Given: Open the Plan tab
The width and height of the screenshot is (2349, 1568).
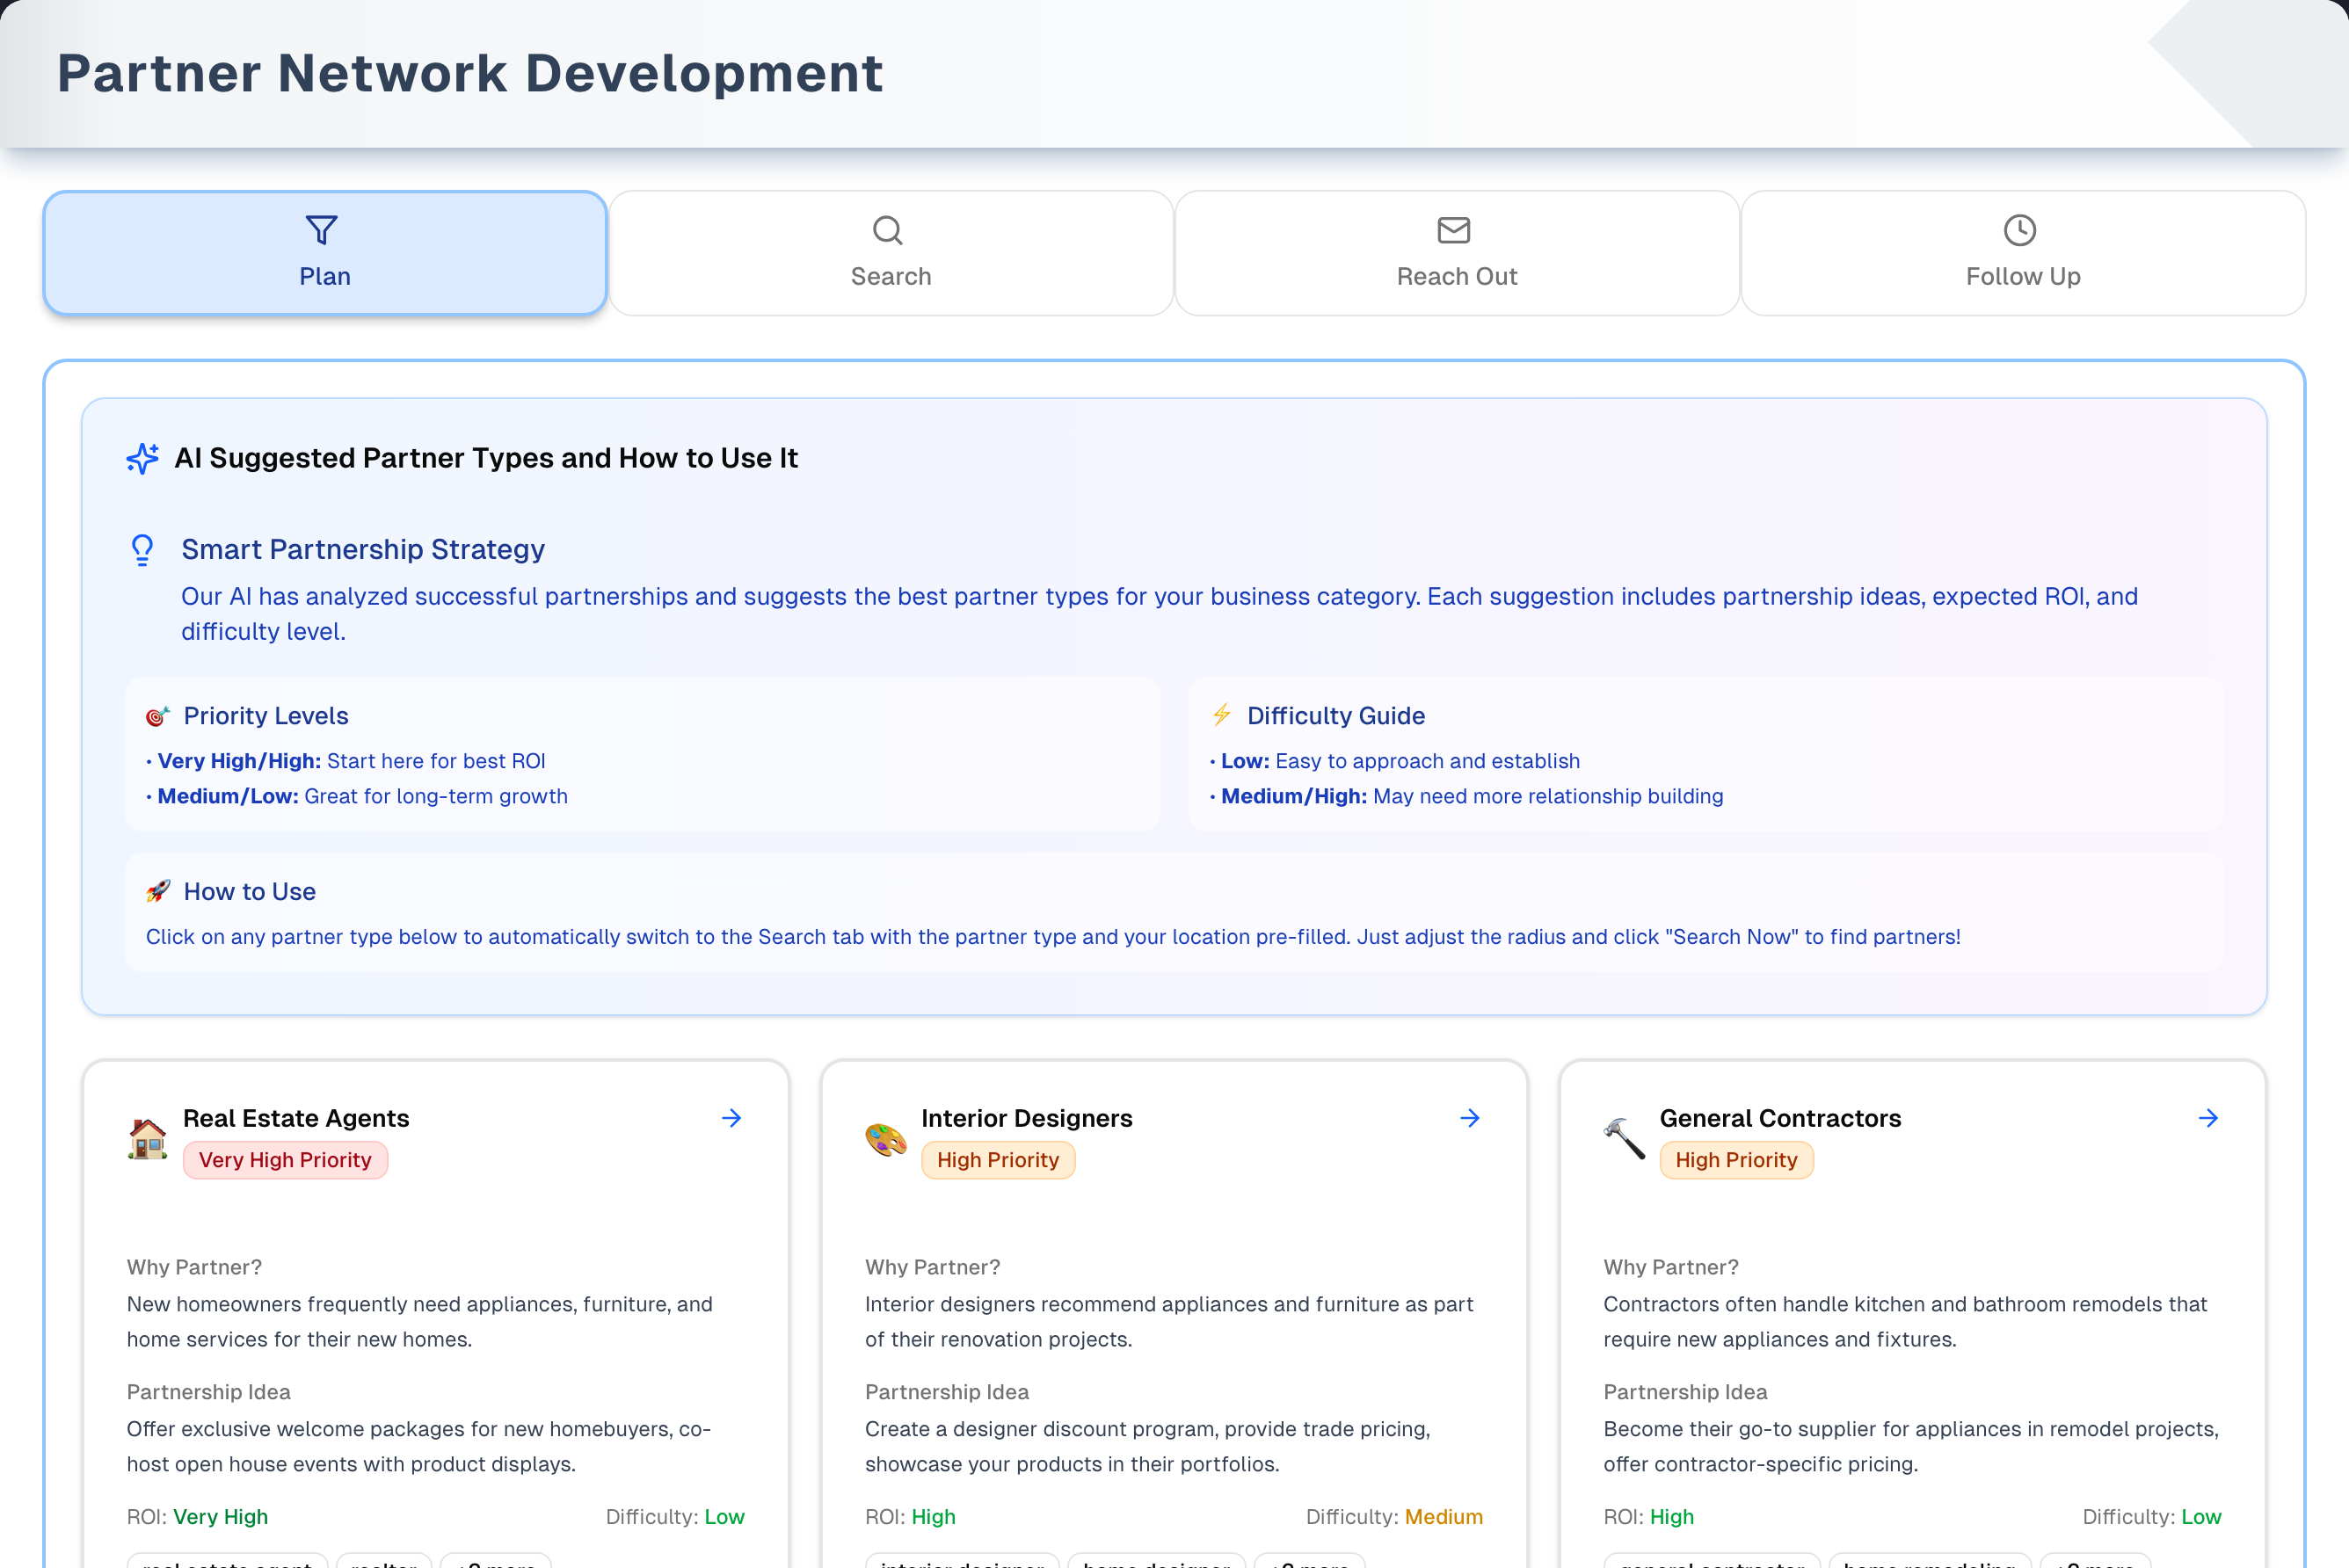Looking at the screenshot, I should [x=325, y=253].
